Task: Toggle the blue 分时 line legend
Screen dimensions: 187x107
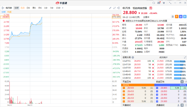Action: (3, 12)
